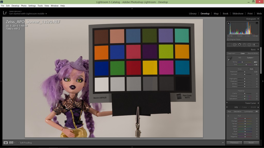The width and height of the screenshot is (264, 148).
Task: Click the Red hue slider handle
Action: (x=245, y=118)
